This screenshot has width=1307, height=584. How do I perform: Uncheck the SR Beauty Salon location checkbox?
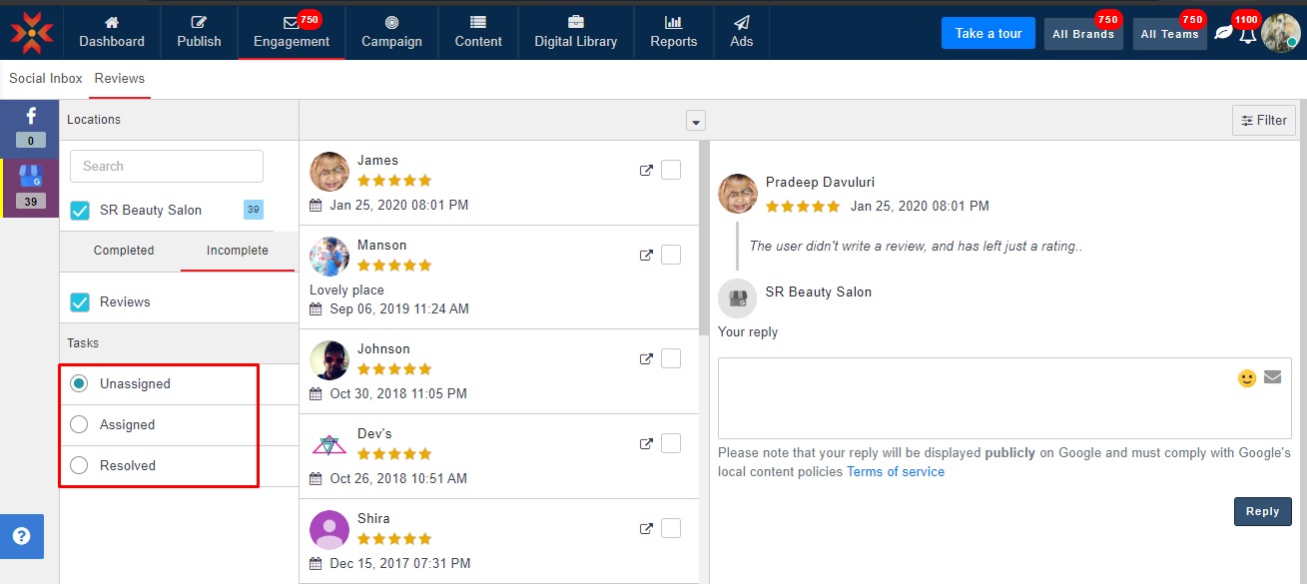[80, 211]
